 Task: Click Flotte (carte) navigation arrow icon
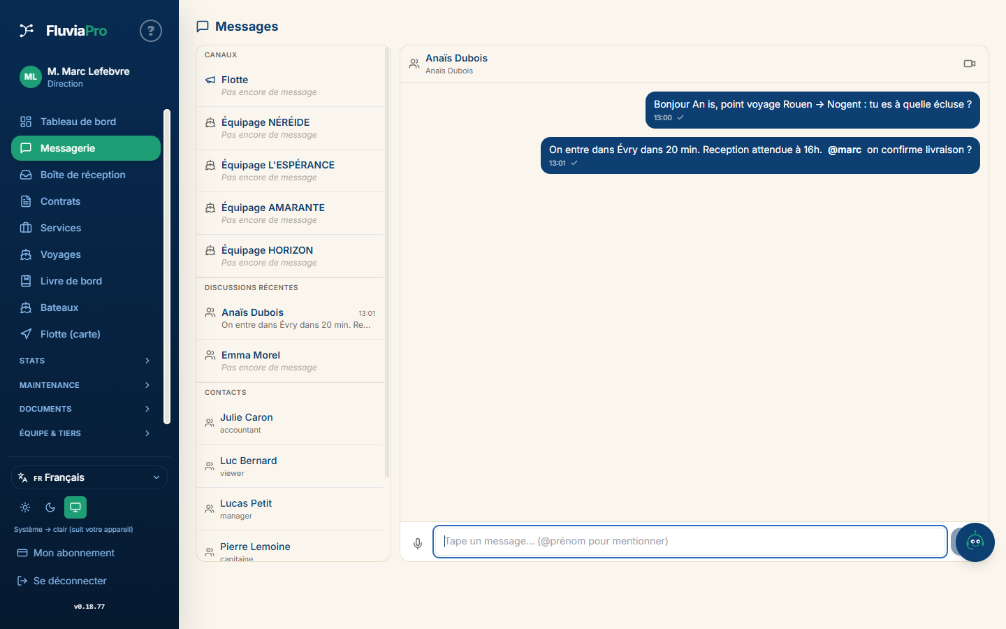point(26,334)
